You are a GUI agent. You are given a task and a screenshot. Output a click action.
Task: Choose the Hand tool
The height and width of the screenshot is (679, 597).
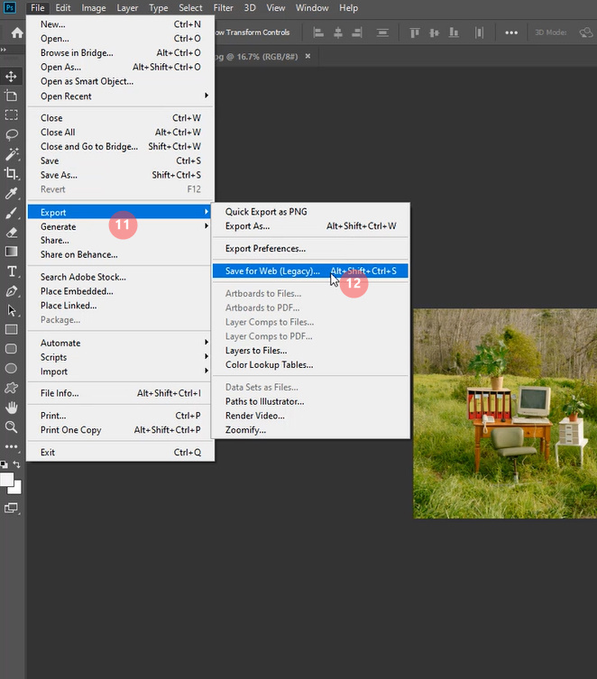12,408
